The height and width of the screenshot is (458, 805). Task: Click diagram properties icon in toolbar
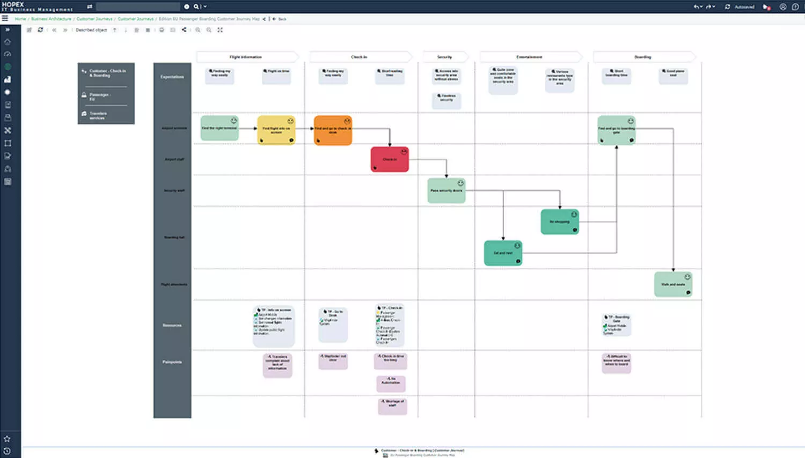point(29,30)
